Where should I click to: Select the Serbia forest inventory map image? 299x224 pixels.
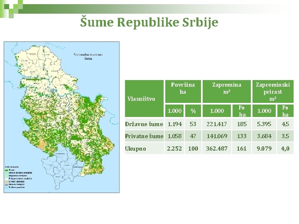click(61, 117)
